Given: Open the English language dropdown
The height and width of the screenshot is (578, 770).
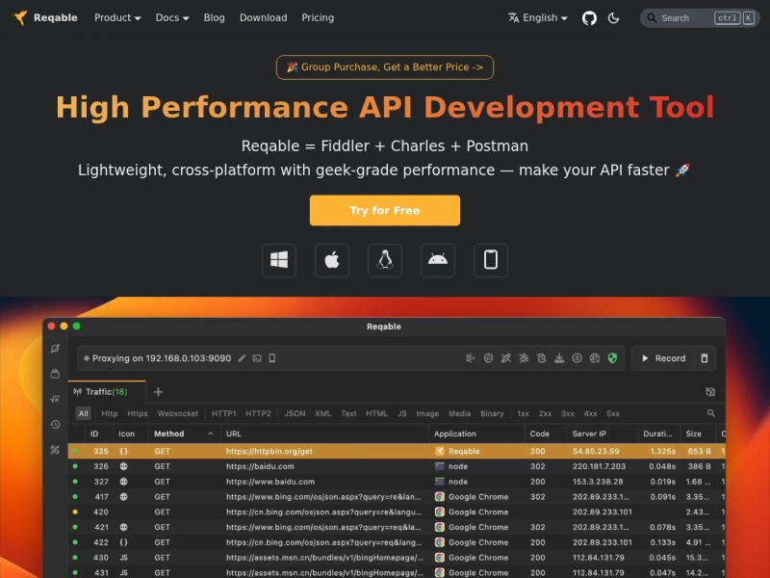Looking at the screenshot, I should (x=538, y=17).
